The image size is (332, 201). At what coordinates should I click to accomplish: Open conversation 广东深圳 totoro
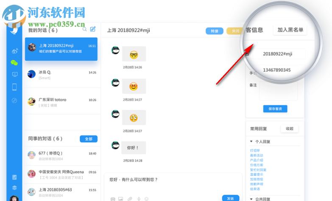[61, 102]
